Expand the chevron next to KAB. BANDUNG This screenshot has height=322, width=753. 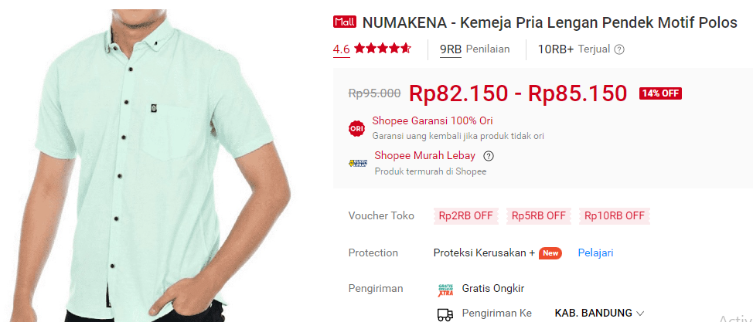[x=639, y=314]
